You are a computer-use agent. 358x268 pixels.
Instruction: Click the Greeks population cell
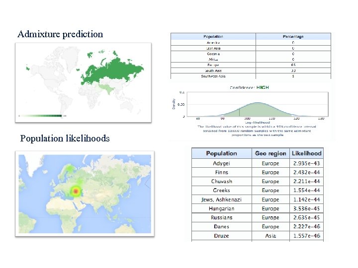point(221,190)
